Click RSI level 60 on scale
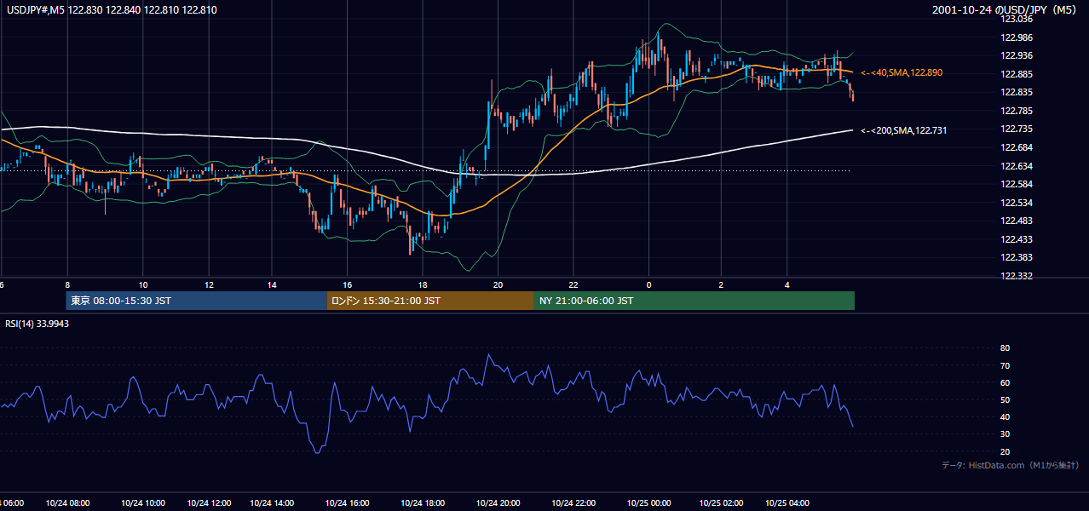The image size is (1089, 511). click(1005, 382)
